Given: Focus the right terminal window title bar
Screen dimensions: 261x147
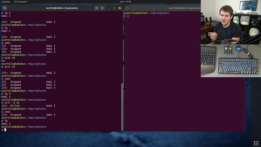Looking at the screenshot, I should (162, 8).
